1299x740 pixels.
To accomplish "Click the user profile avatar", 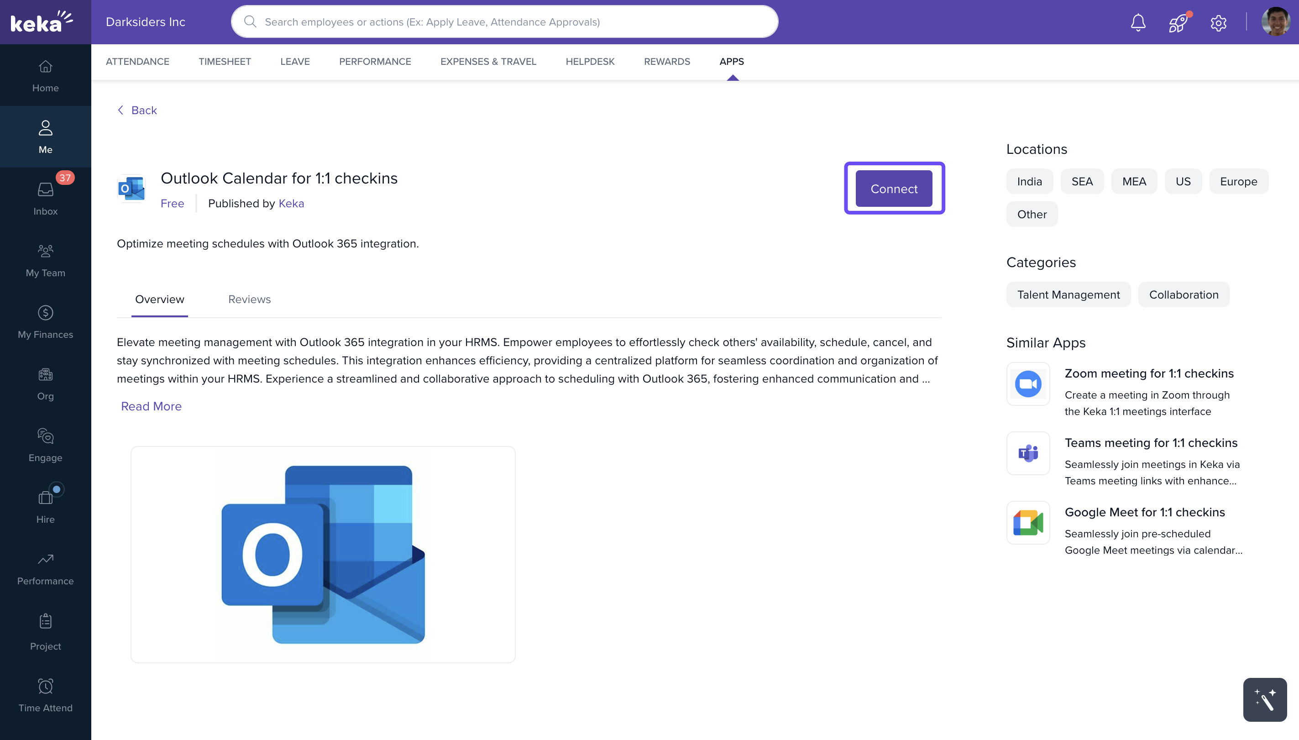I will 1276,22.
